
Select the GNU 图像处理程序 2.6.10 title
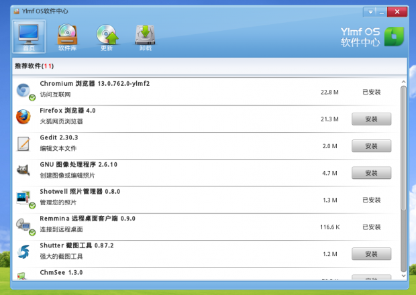79,164
